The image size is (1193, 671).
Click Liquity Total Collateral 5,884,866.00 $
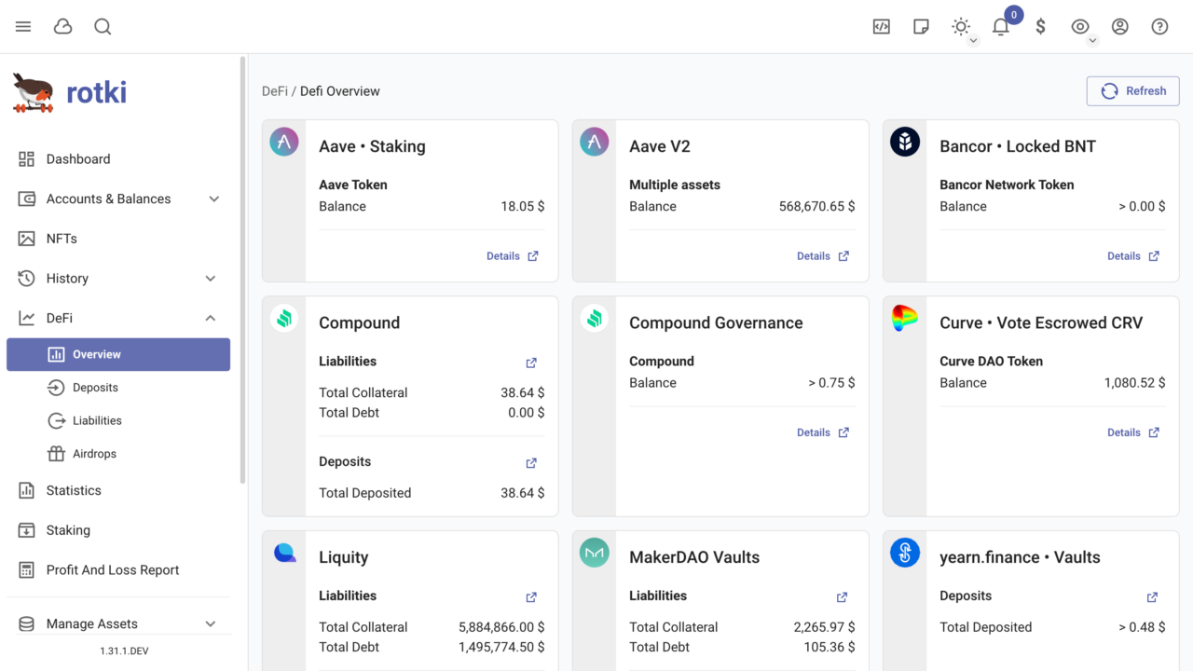(501, 627)
